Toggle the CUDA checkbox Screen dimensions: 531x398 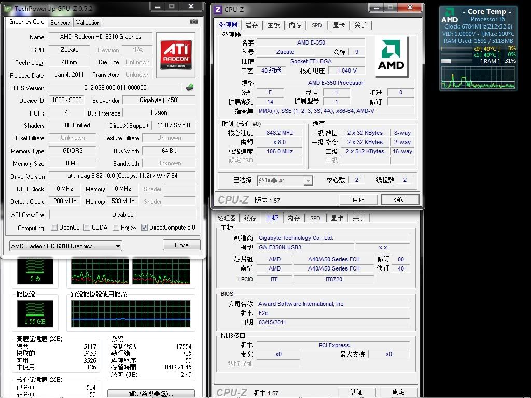[x=87, y=228]
